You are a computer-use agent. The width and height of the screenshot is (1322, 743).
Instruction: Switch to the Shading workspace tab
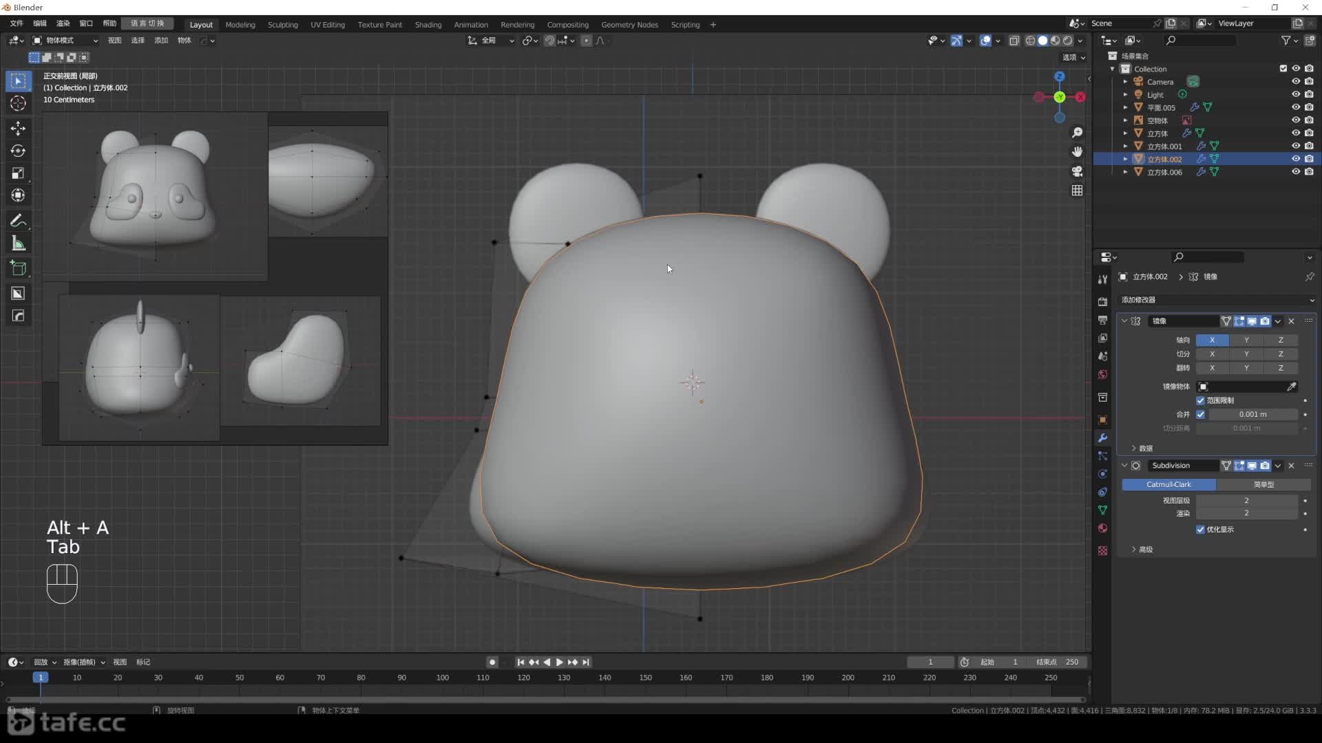point(428,25)
